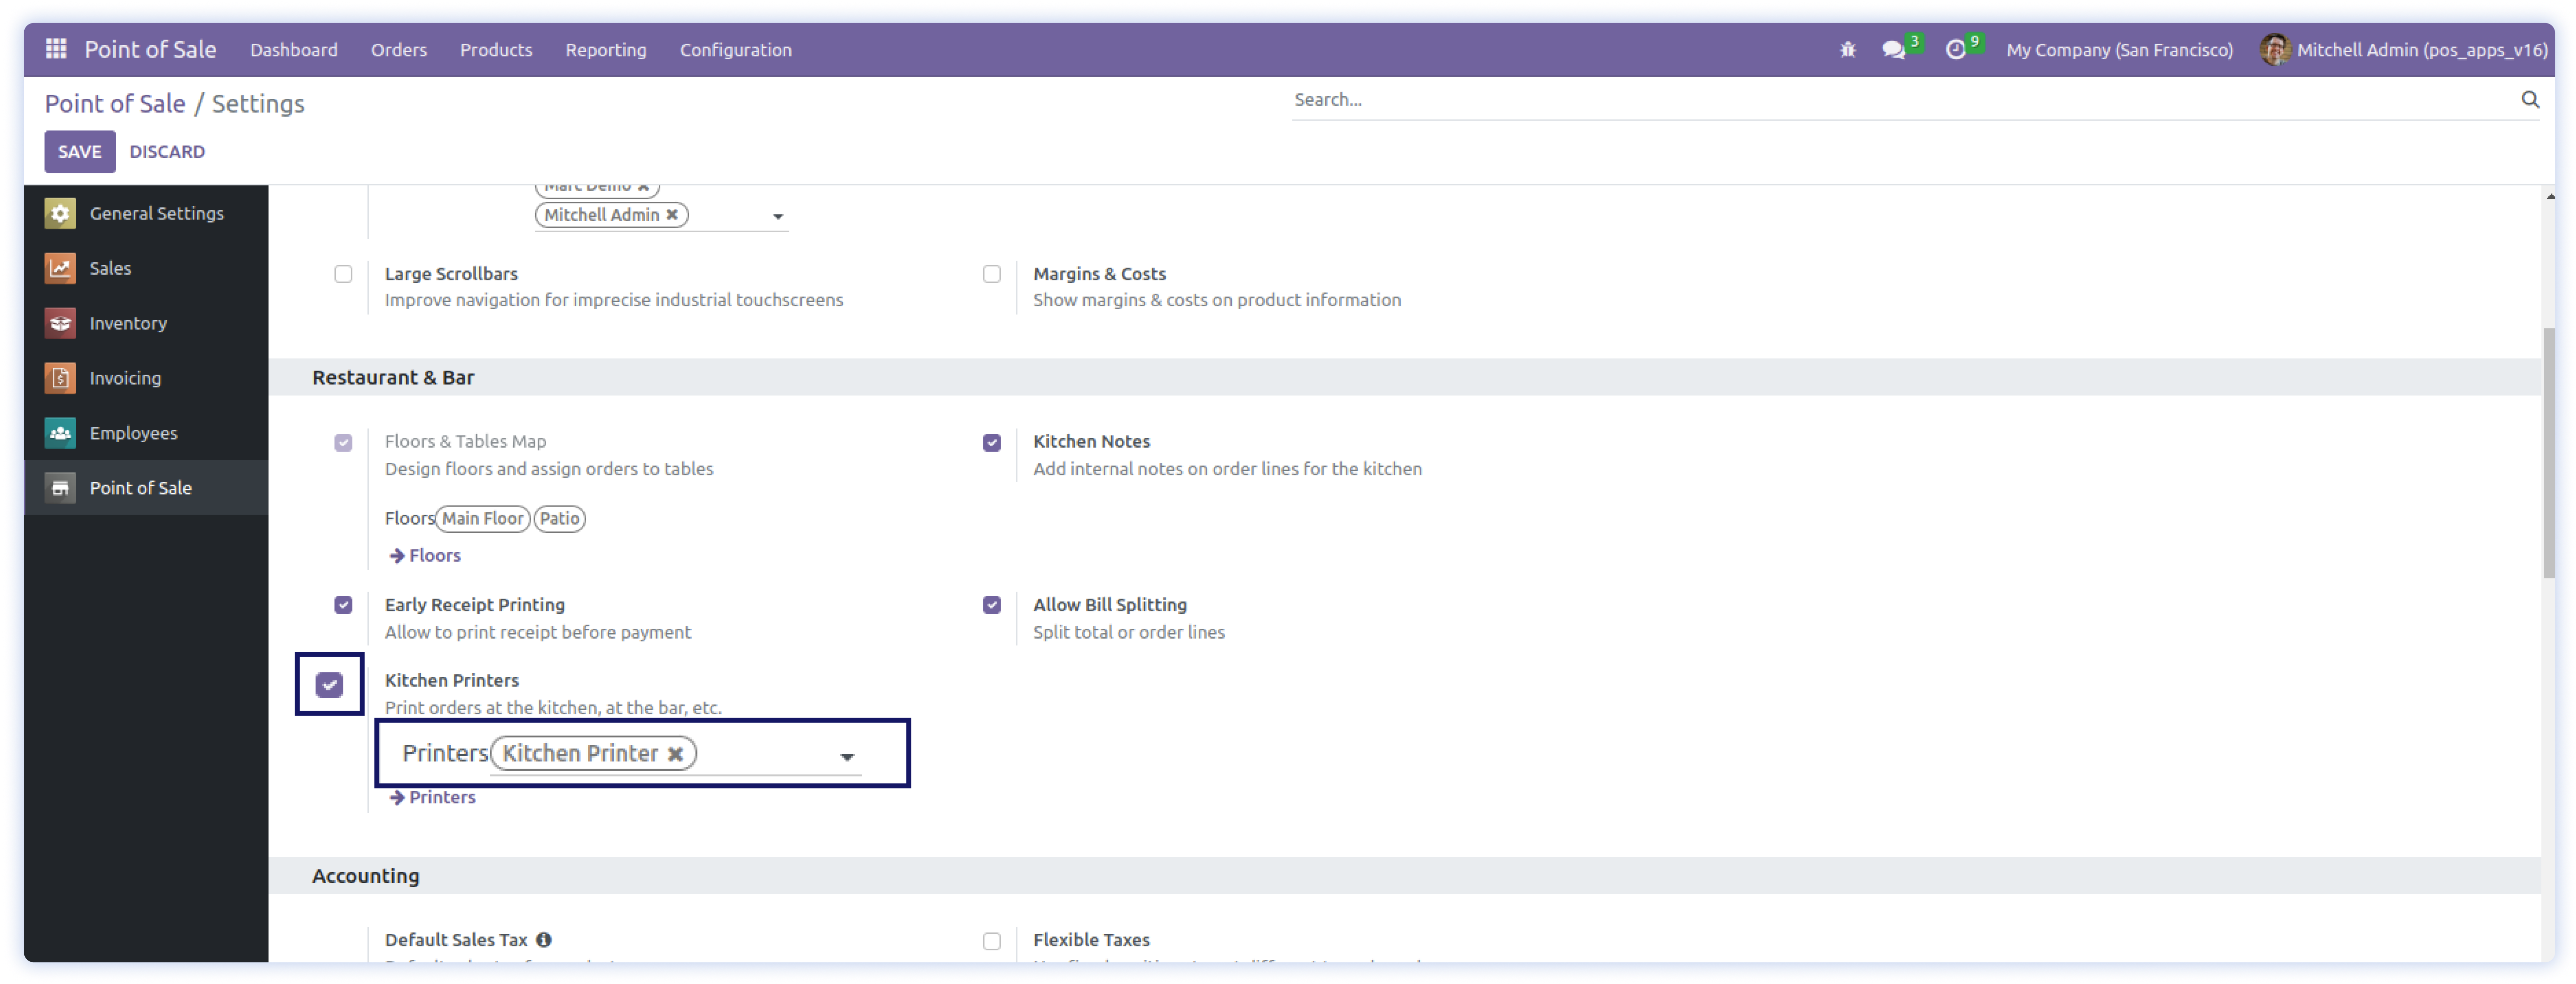Uncheck Early Receipt Printing
The image size is (2576, 984).
click(343, 605)
